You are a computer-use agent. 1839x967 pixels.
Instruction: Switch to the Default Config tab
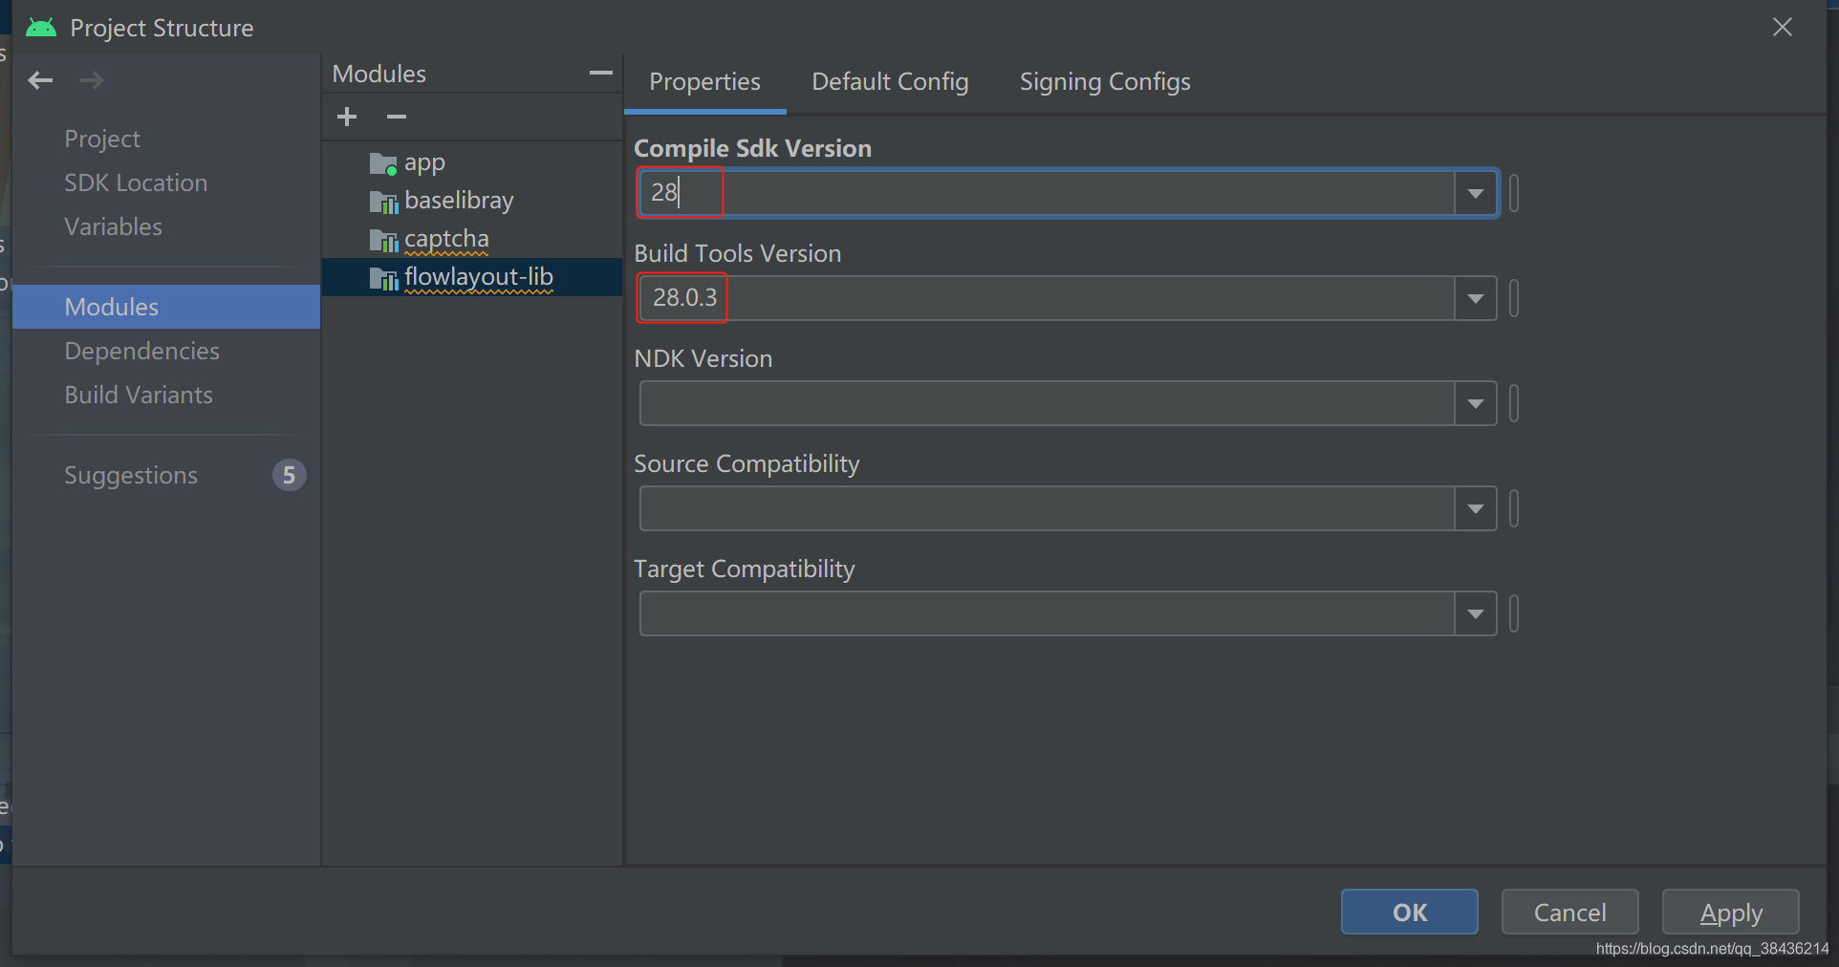pyautogui.click(x=890, y=82)
